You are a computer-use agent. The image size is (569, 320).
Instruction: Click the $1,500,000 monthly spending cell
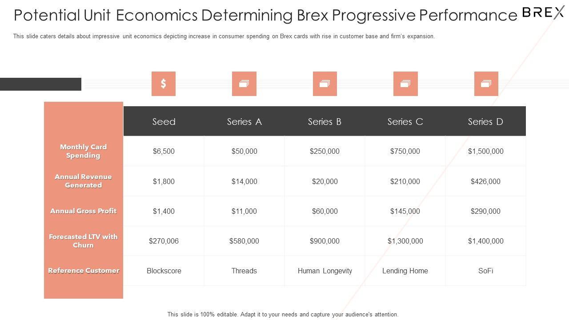tap(485, 151)
